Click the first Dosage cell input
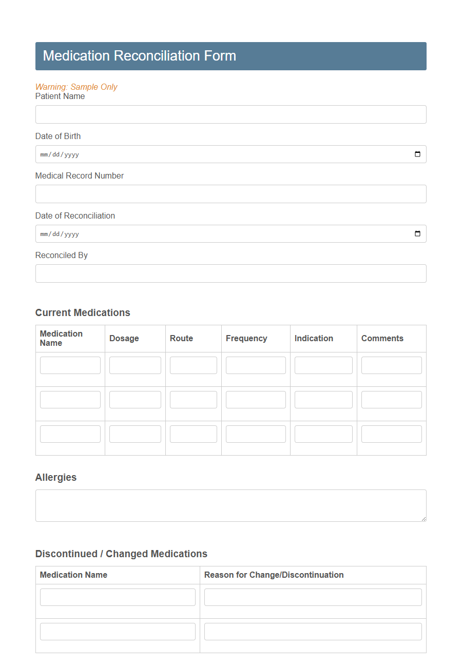This screenshot has width=462, height=667. (x=135, y=365)
